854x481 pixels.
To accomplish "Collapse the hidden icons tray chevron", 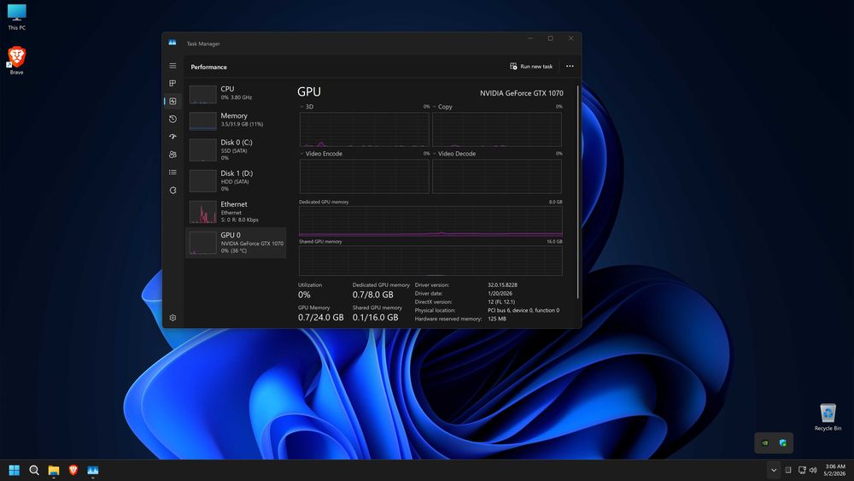I will pos(774,470).
